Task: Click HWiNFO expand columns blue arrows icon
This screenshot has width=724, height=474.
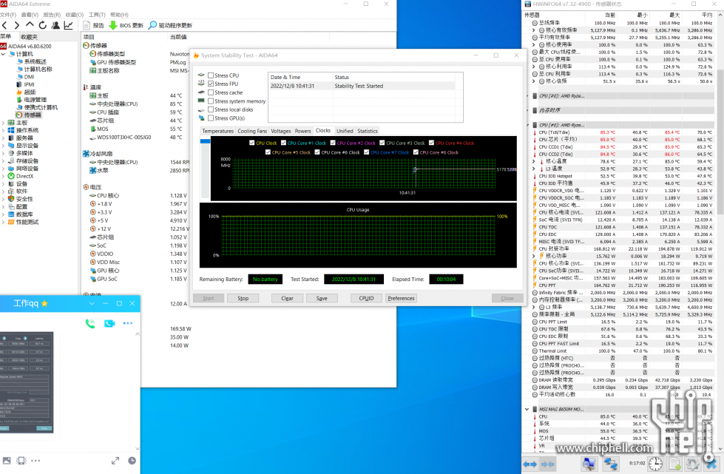Action: click(530, 464)
